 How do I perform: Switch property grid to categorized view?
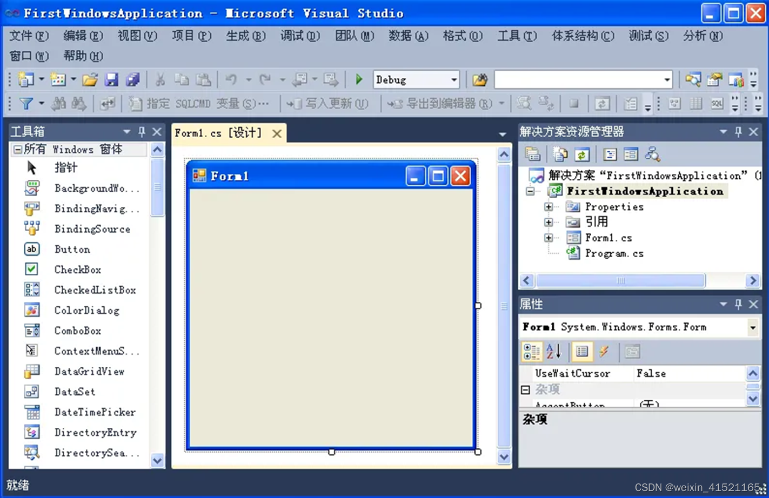click(532, 352)
